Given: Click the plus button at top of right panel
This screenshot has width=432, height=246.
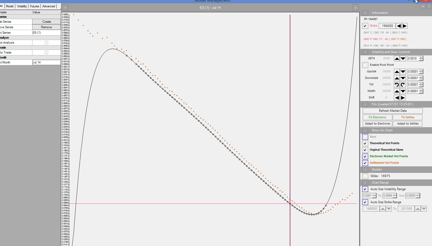Looking at the screenshot, I should [423, 7].
